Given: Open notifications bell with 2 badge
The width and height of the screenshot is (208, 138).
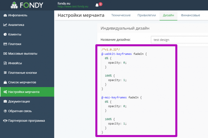Looking at the screenshot, I should 99,5.
